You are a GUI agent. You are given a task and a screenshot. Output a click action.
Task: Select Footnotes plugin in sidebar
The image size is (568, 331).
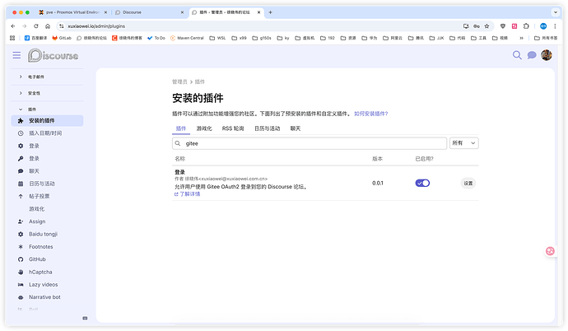coord(40,246)
